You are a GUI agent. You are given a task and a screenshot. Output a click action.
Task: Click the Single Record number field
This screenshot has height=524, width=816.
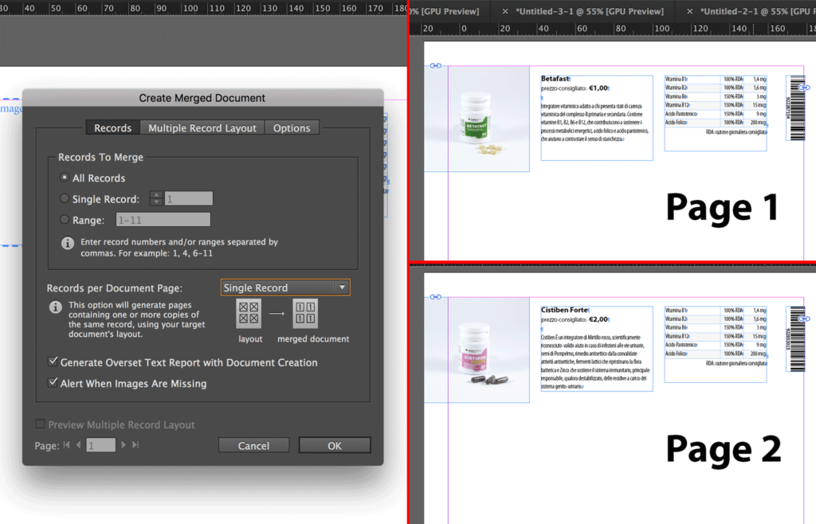pyautogui.click(x=189, y=198)
